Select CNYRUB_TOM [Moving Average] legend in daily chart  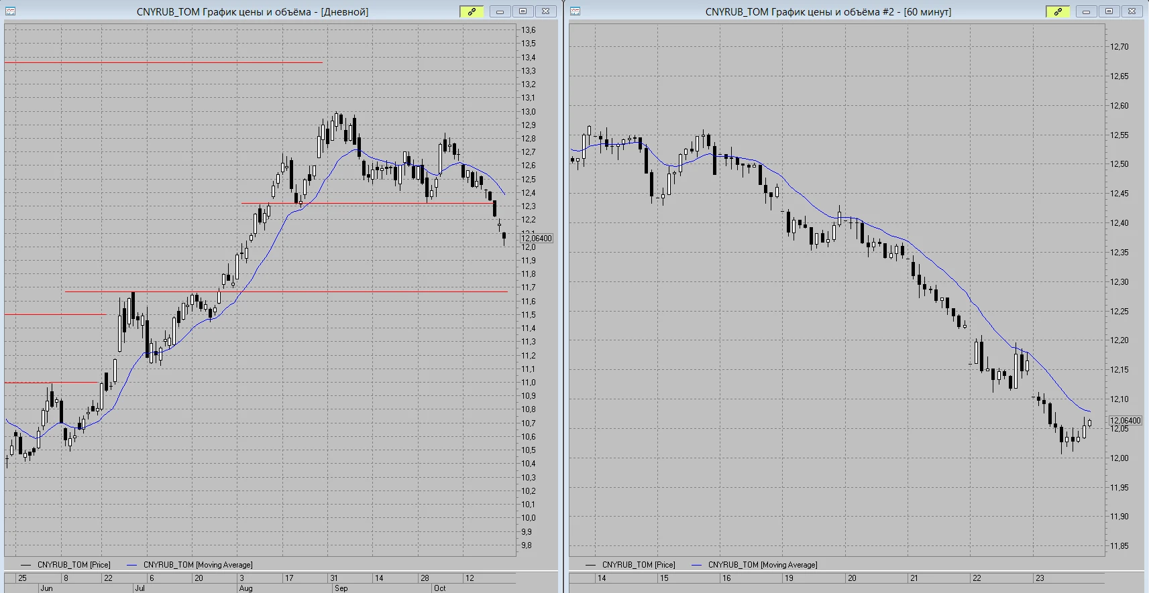[198, 565]
